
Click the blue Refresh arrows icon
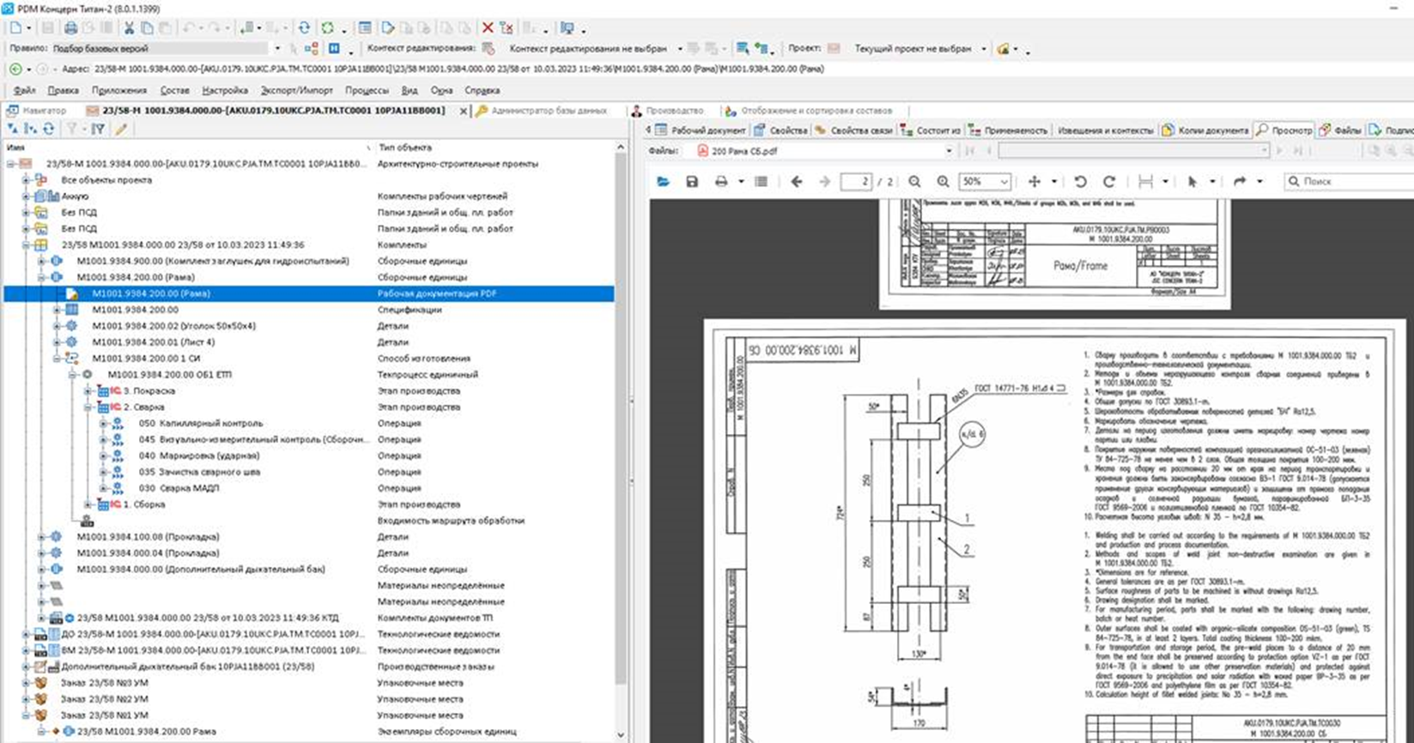point(305,28)
